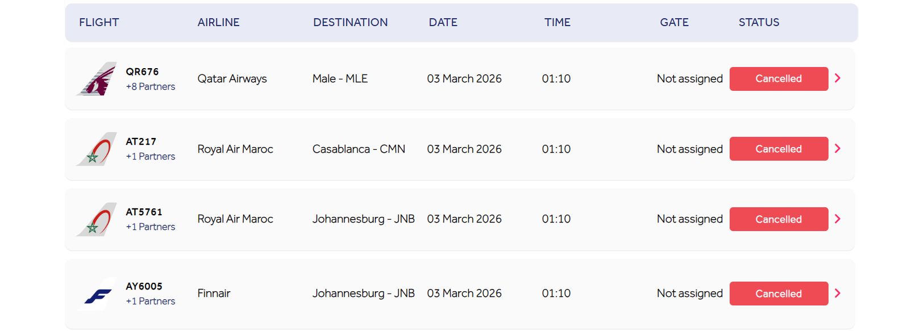This screenshot has height=331, width=920.
Task: Click the DESTINATION column header
Action: pyautogui.click(x=350, y=23)
